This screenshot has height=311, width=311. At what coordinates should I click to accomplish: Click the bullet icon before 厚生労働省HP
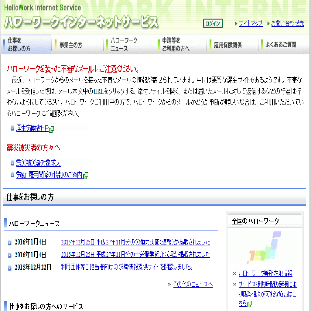(x=12, y=128)
